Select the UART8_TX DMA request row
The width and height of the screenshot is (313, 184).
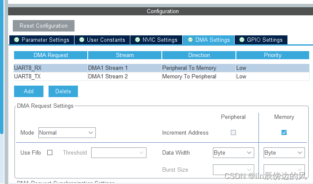coord(162,76)
